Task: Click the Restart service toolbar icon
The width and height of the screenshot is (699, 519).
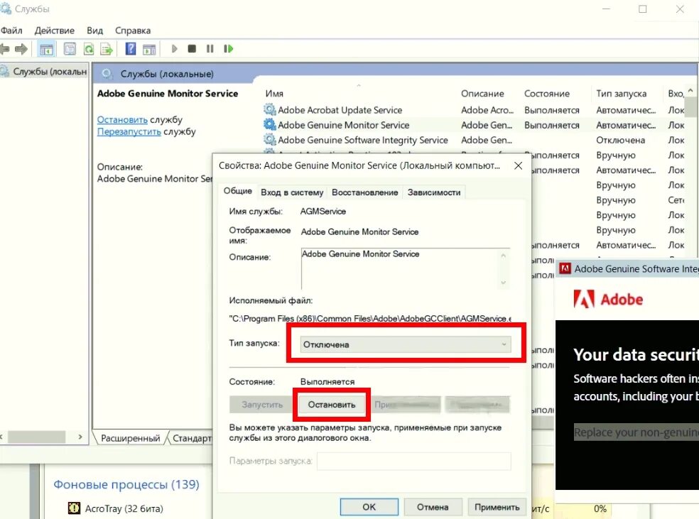Action: coord(229,48)
